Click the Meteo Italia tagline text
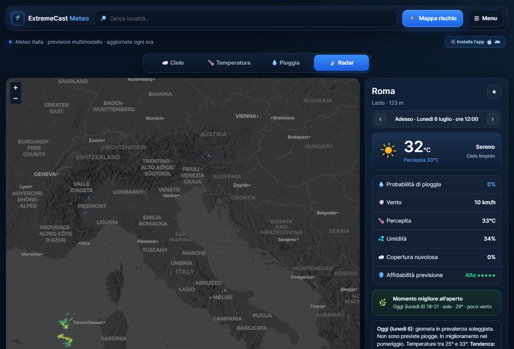The image size is (514, 349). [84, 42]
